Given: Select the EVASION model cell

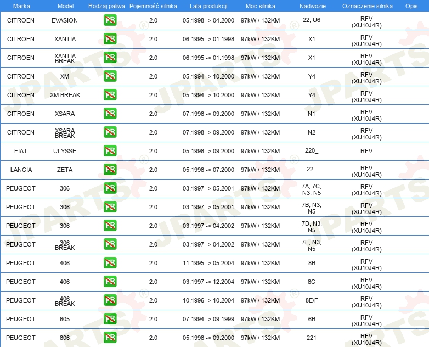Looking at the screenshot, I should tap(65, 20).
